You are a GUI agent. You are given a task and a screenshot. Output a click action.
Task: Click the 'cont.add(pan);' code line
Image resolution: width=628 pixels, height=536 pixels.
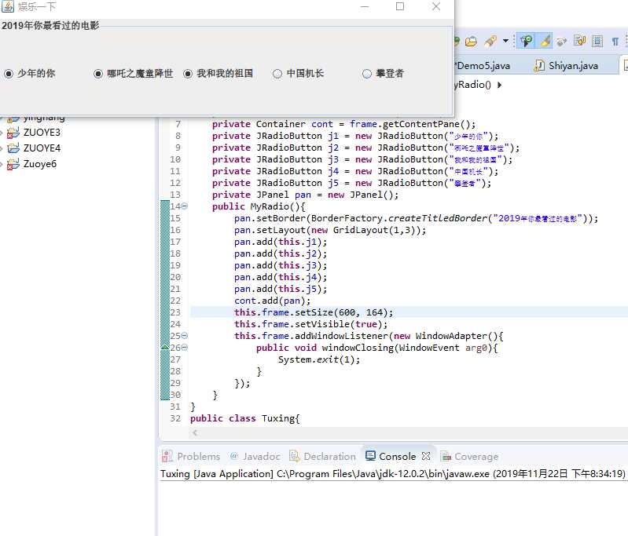(273, 301)
